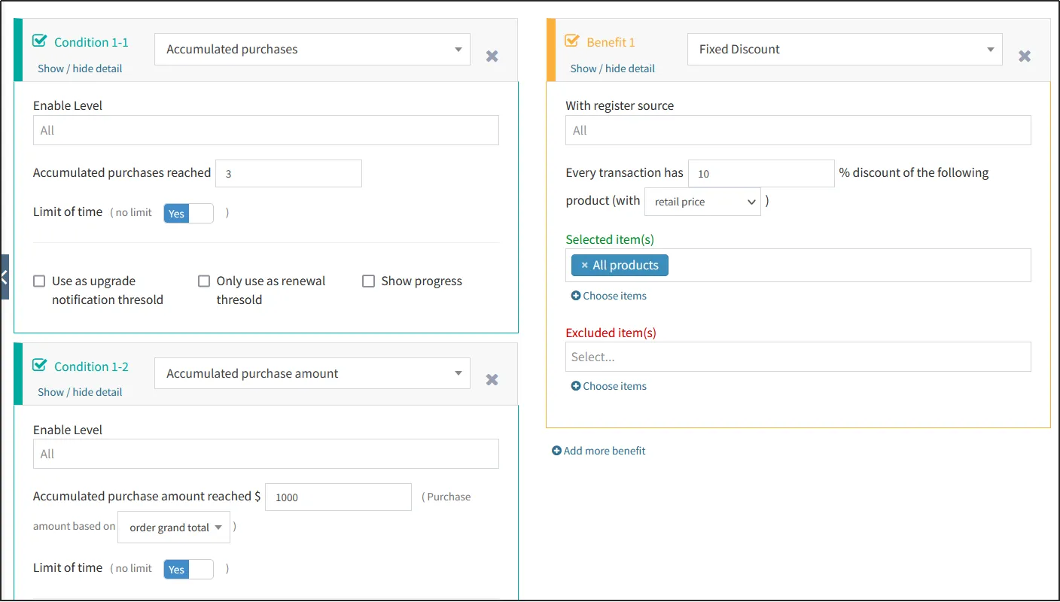
Task: Open the order grand total dropdown
Action: [175, 528]
